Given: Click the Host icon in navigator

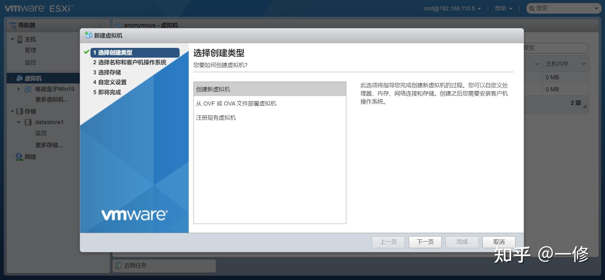Looking at the screenshot, I should [20, 39].
